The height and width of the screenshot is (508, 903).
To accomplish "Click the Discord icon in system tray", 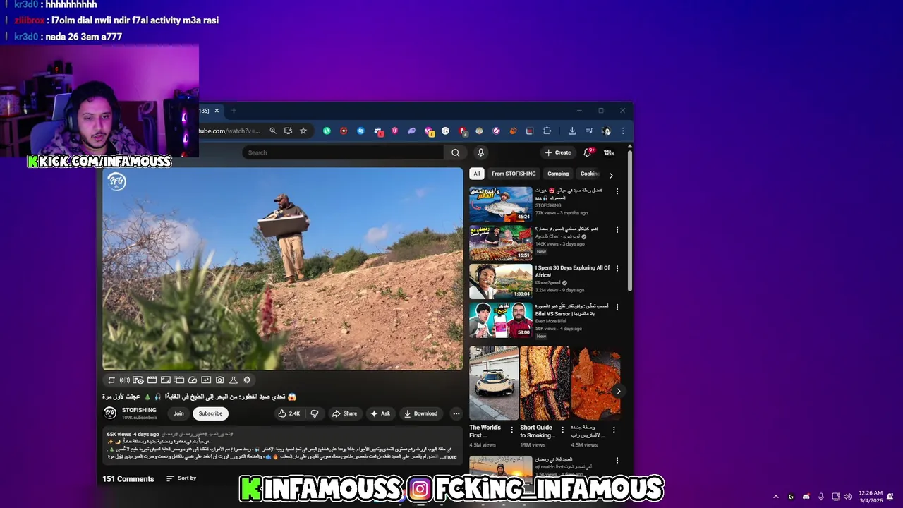I will point(806,497).
